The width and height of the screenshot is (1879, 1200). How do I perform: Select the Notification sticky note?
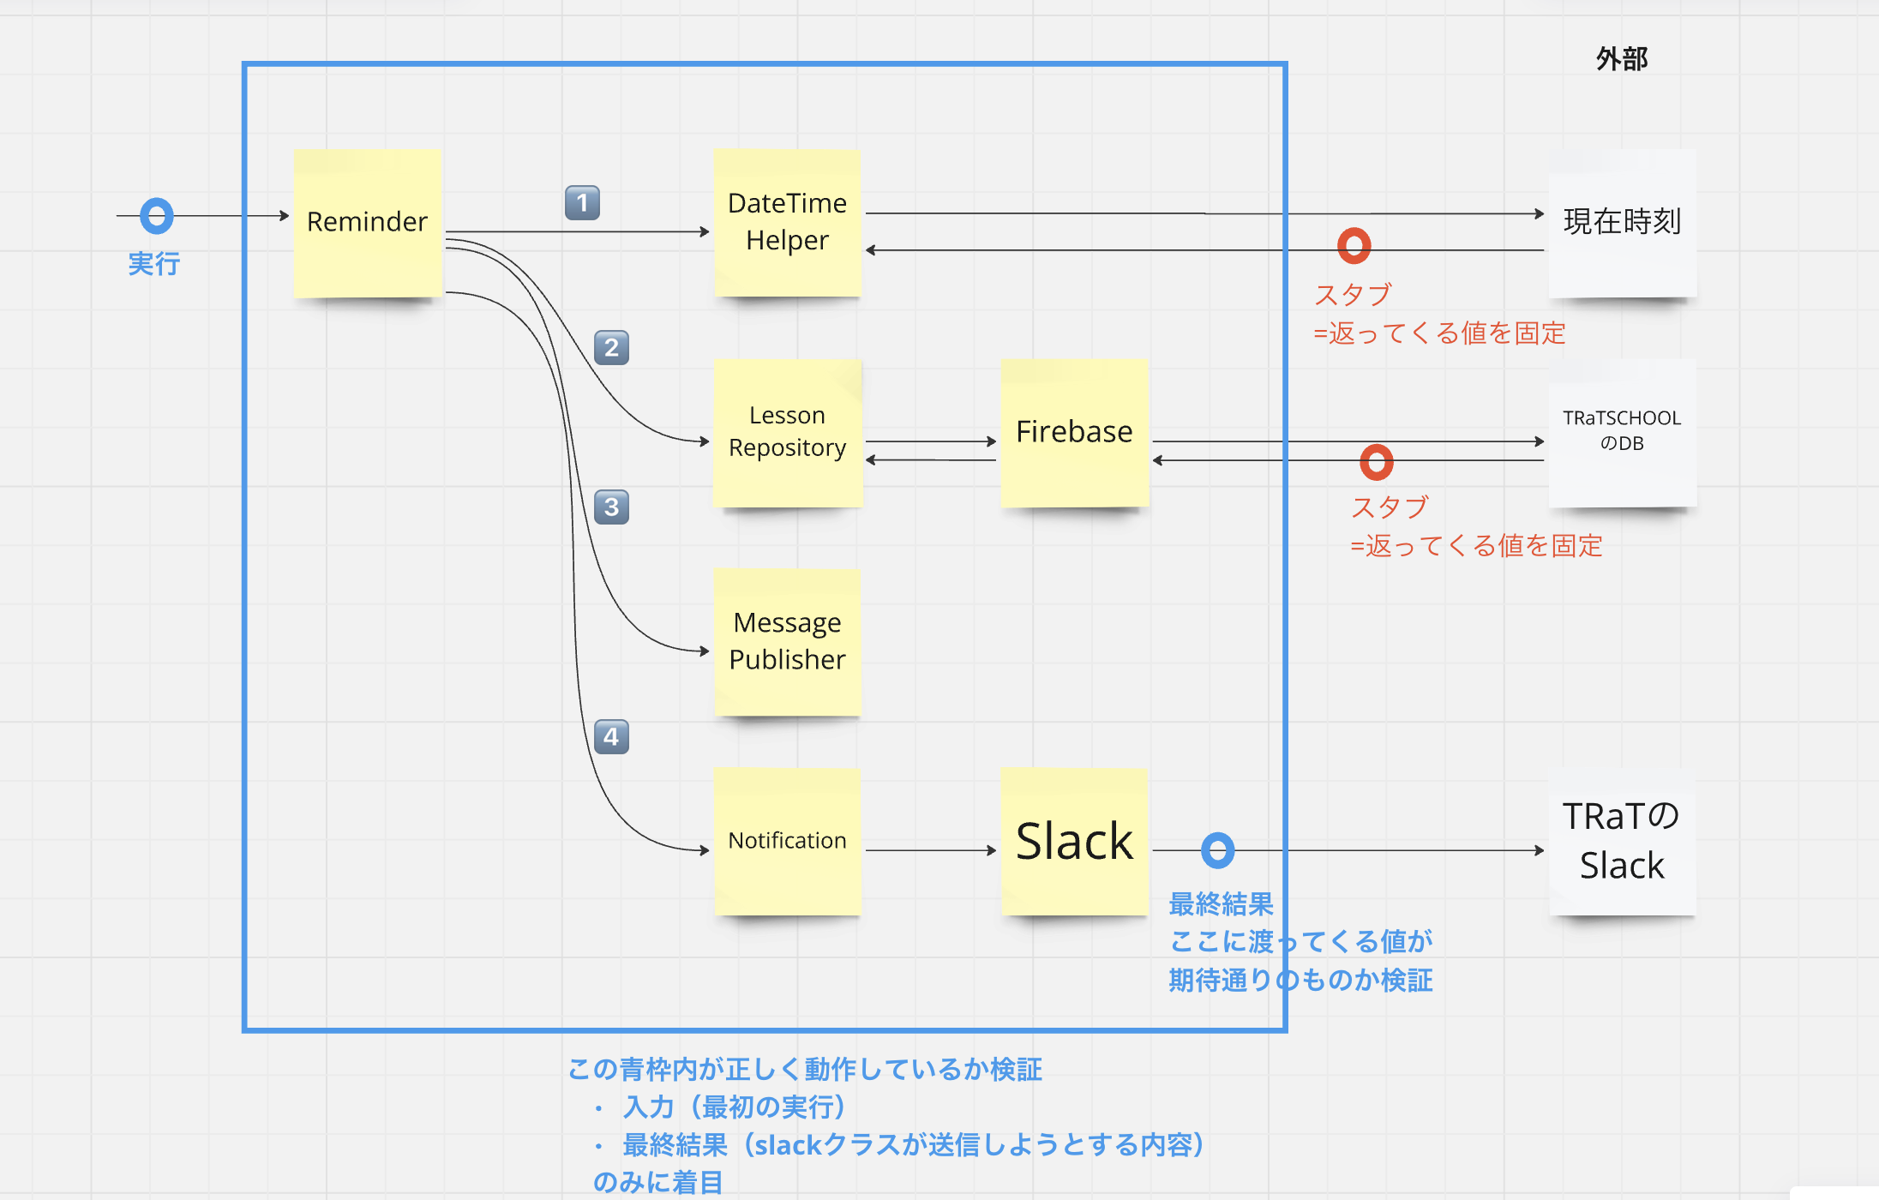pyautogui.click(x=787, y=841)
